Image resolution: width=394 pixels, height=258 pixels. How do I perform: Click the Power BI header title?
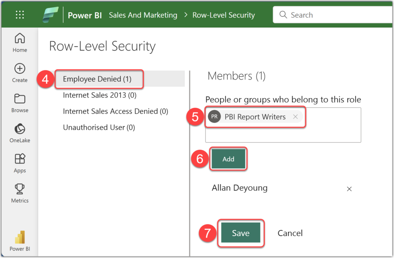pyautogui.click(x=85, y=15)
